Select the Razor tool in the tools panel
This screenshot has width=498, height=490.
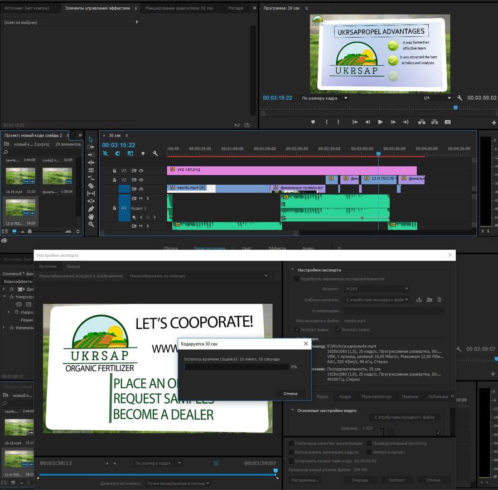91,186
